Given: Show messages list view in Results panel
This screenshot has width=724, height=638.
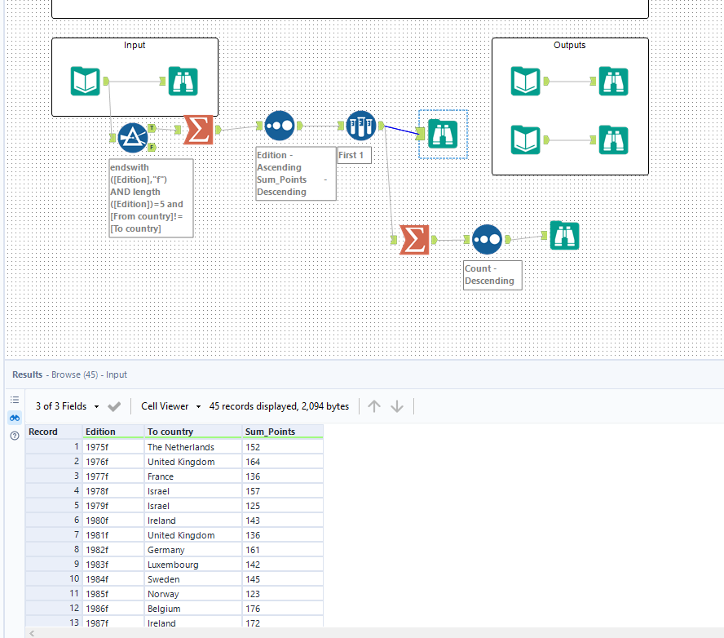Looking at the screenshot, I should point(15,400).
